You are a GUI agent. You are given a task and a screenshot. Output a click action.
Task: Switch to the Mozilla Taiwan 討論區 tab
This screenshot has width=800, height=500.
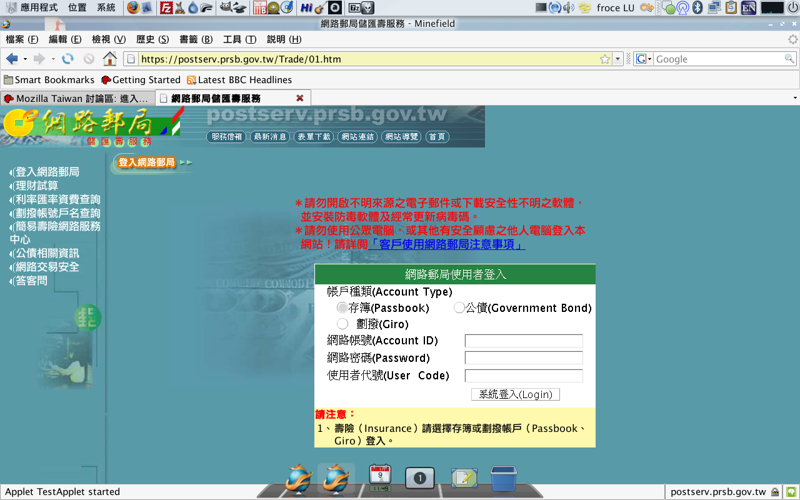[x=77, y=98]
